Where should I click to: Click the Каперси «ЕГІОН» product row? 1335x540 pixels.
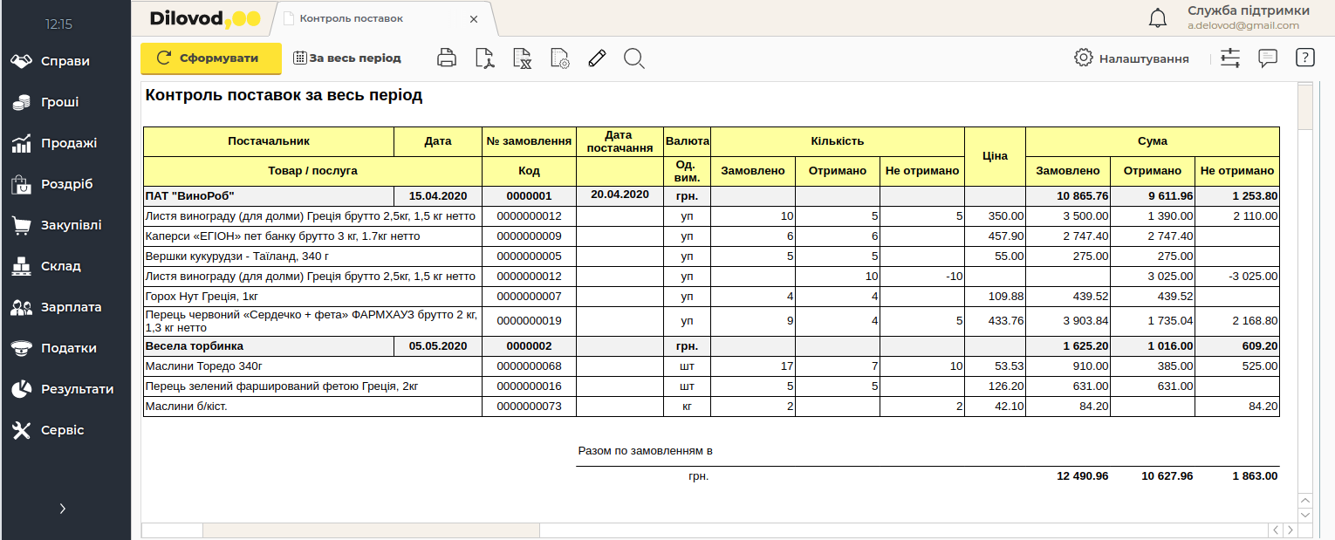(x=711, y=236)
